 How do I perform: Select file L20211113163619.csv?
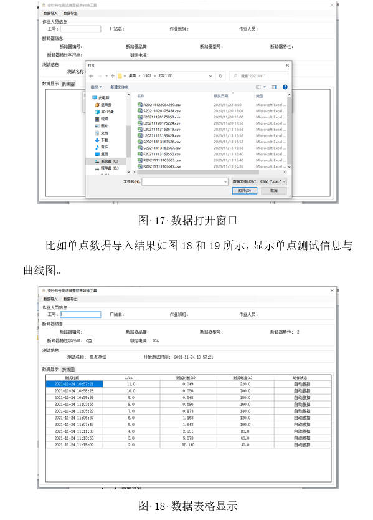tap(159, 130)
